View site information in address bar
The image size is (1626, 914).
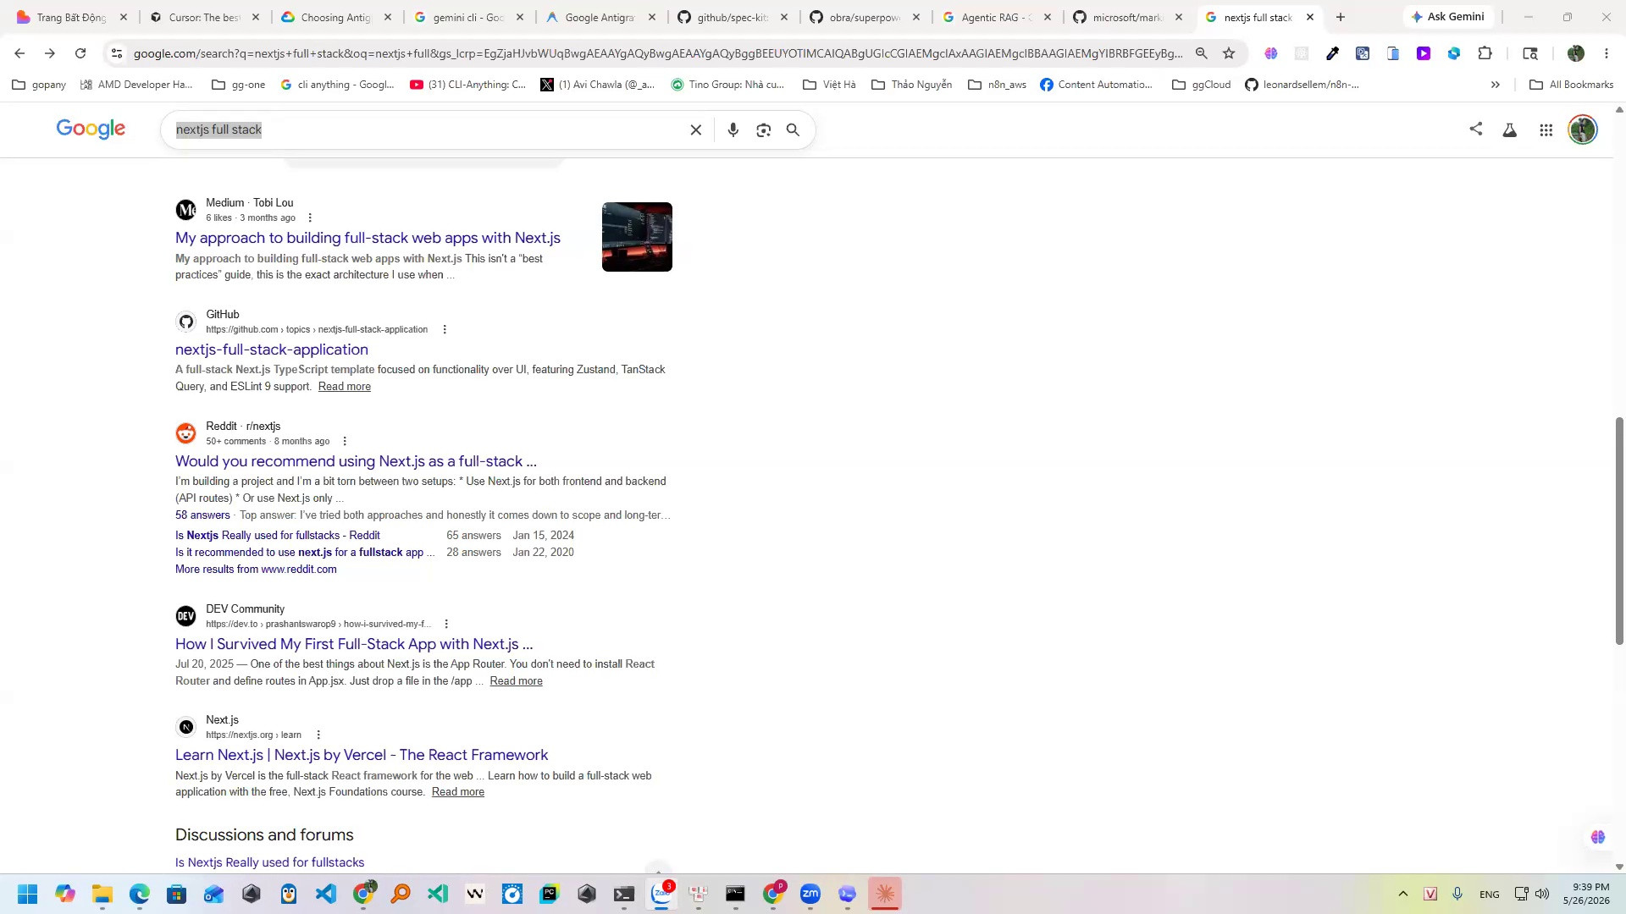coord(117,53)
